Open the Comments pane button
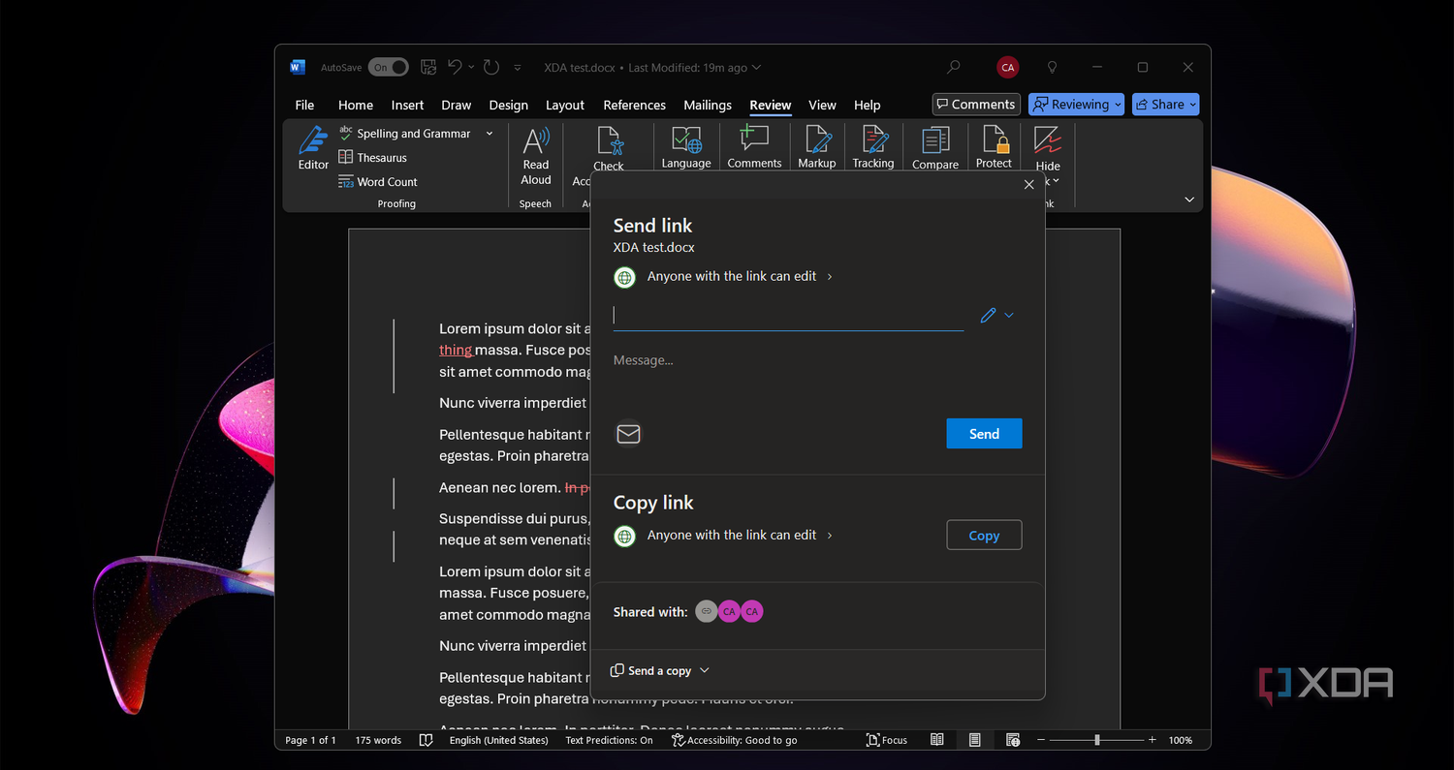1454x770 pixels. tap(975, 105)
